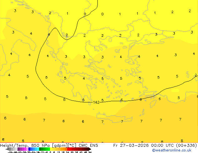Viewport: 198px width, 153px height.
Task: Open the weatheronline.co.uk copyright link
Action: [x=172, y=150]
